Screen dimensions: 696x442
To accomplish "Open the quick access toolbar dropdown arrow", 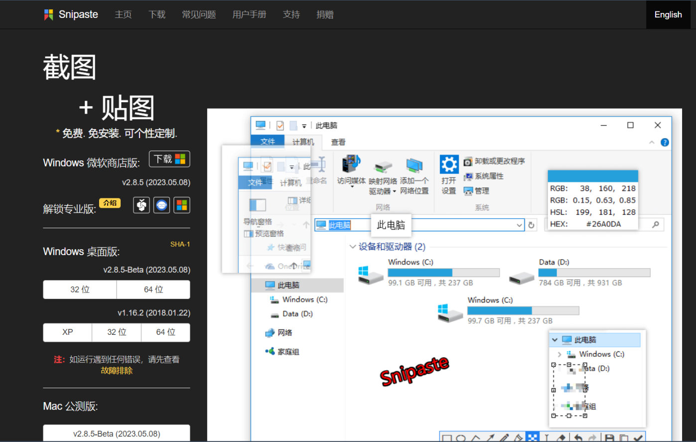I will (x=304, y=126).
